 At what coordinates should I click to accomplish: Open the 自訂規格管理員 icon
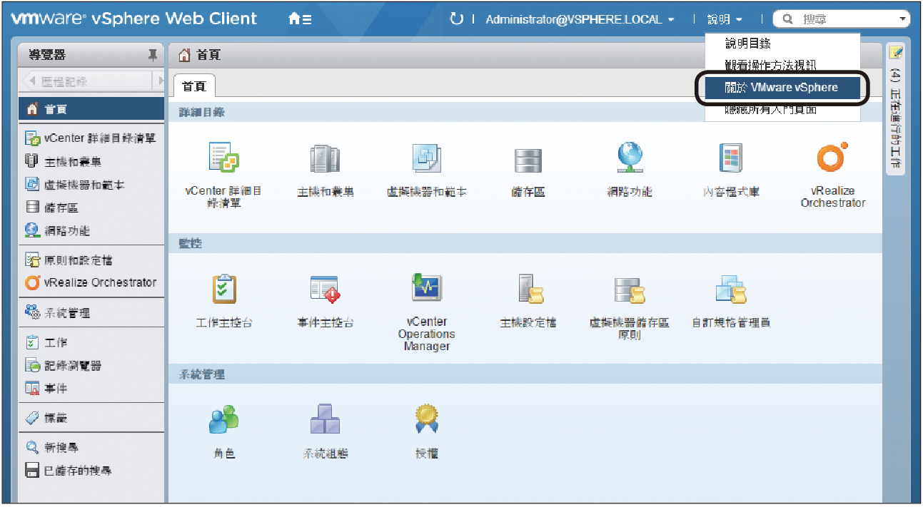731,290
